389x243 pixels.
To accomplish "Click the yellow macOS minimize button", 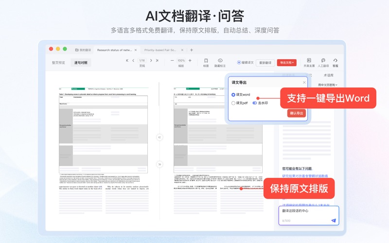I will click(58, 49).
